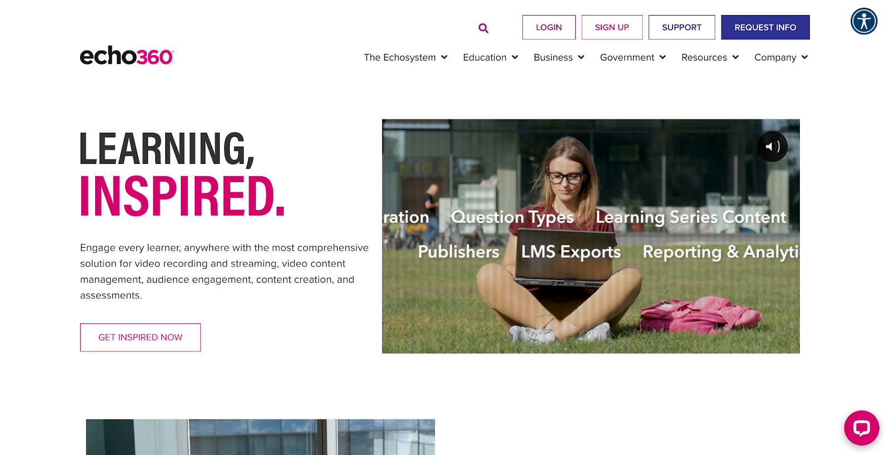The height and width of the screenshot is (455, 890).
Task: Open the magnifying glass search icon
Action: 483,28
